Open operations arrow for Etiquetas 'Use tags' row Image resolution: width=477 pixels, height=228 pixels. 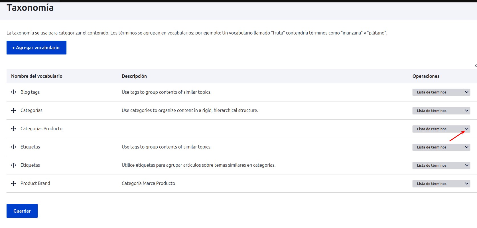tap(466, 147)
